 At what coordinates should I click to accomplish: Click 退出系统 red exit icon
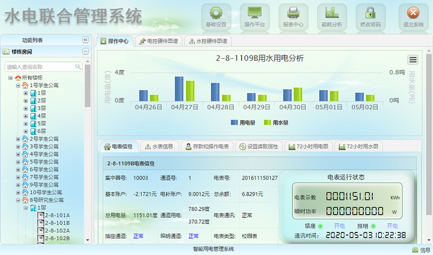pyautogui.click(x=413, y=13)
